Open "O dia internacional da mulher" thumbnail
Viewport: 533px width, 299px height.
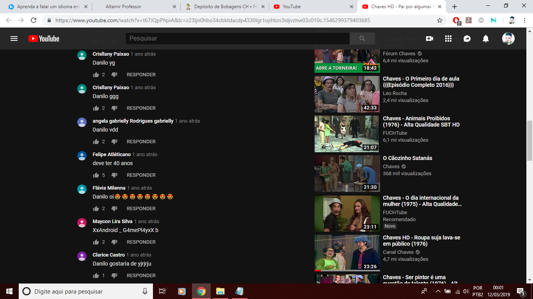pyautogui.click(x=347, y=213)
